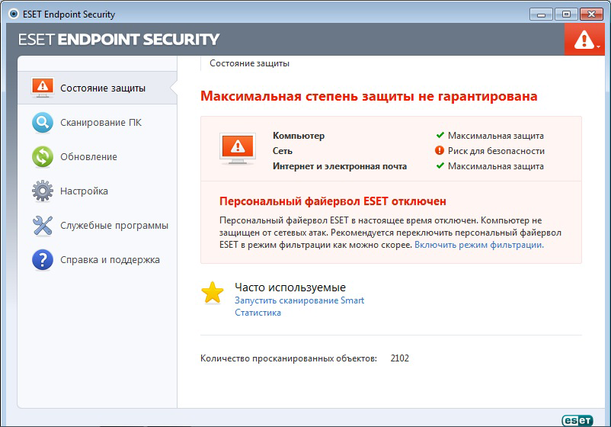Click the Запустить сканирование Smart link

299,300
